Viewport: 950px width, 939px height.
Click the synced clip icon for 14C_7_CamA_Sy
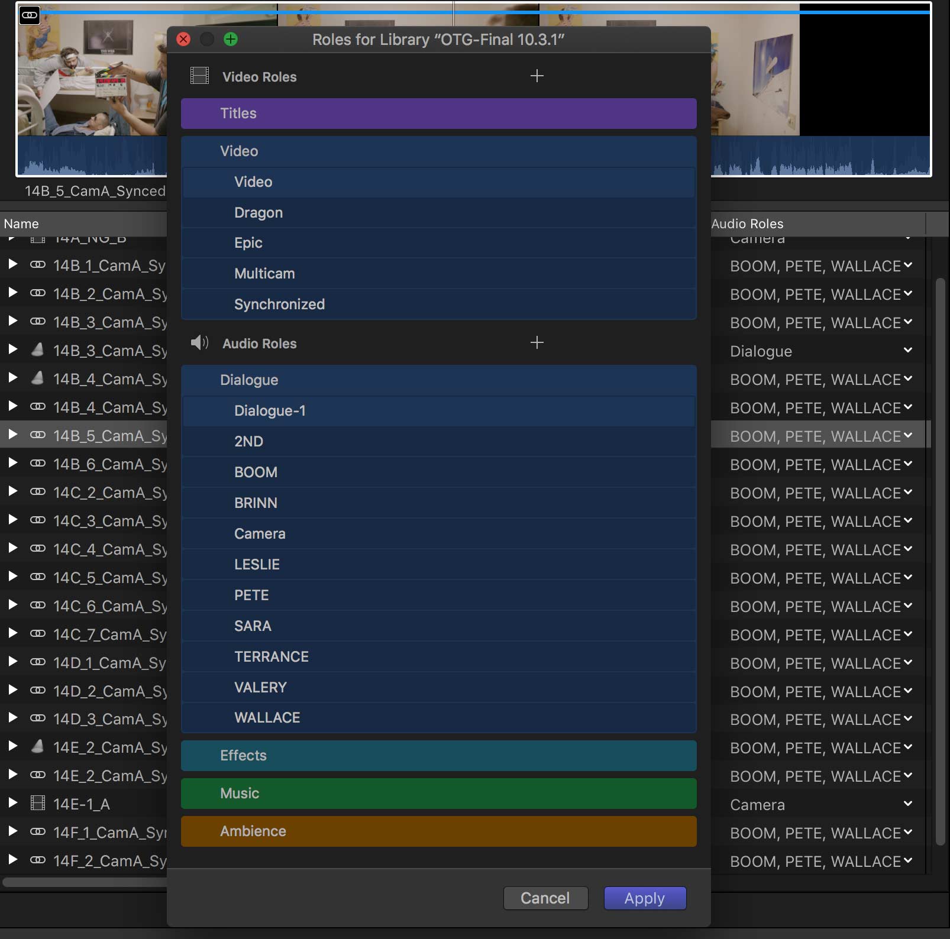coord(38,633)
